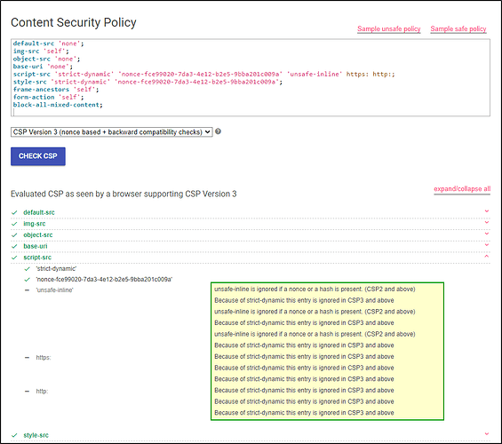Click inside the CSP policy text area

251,78
